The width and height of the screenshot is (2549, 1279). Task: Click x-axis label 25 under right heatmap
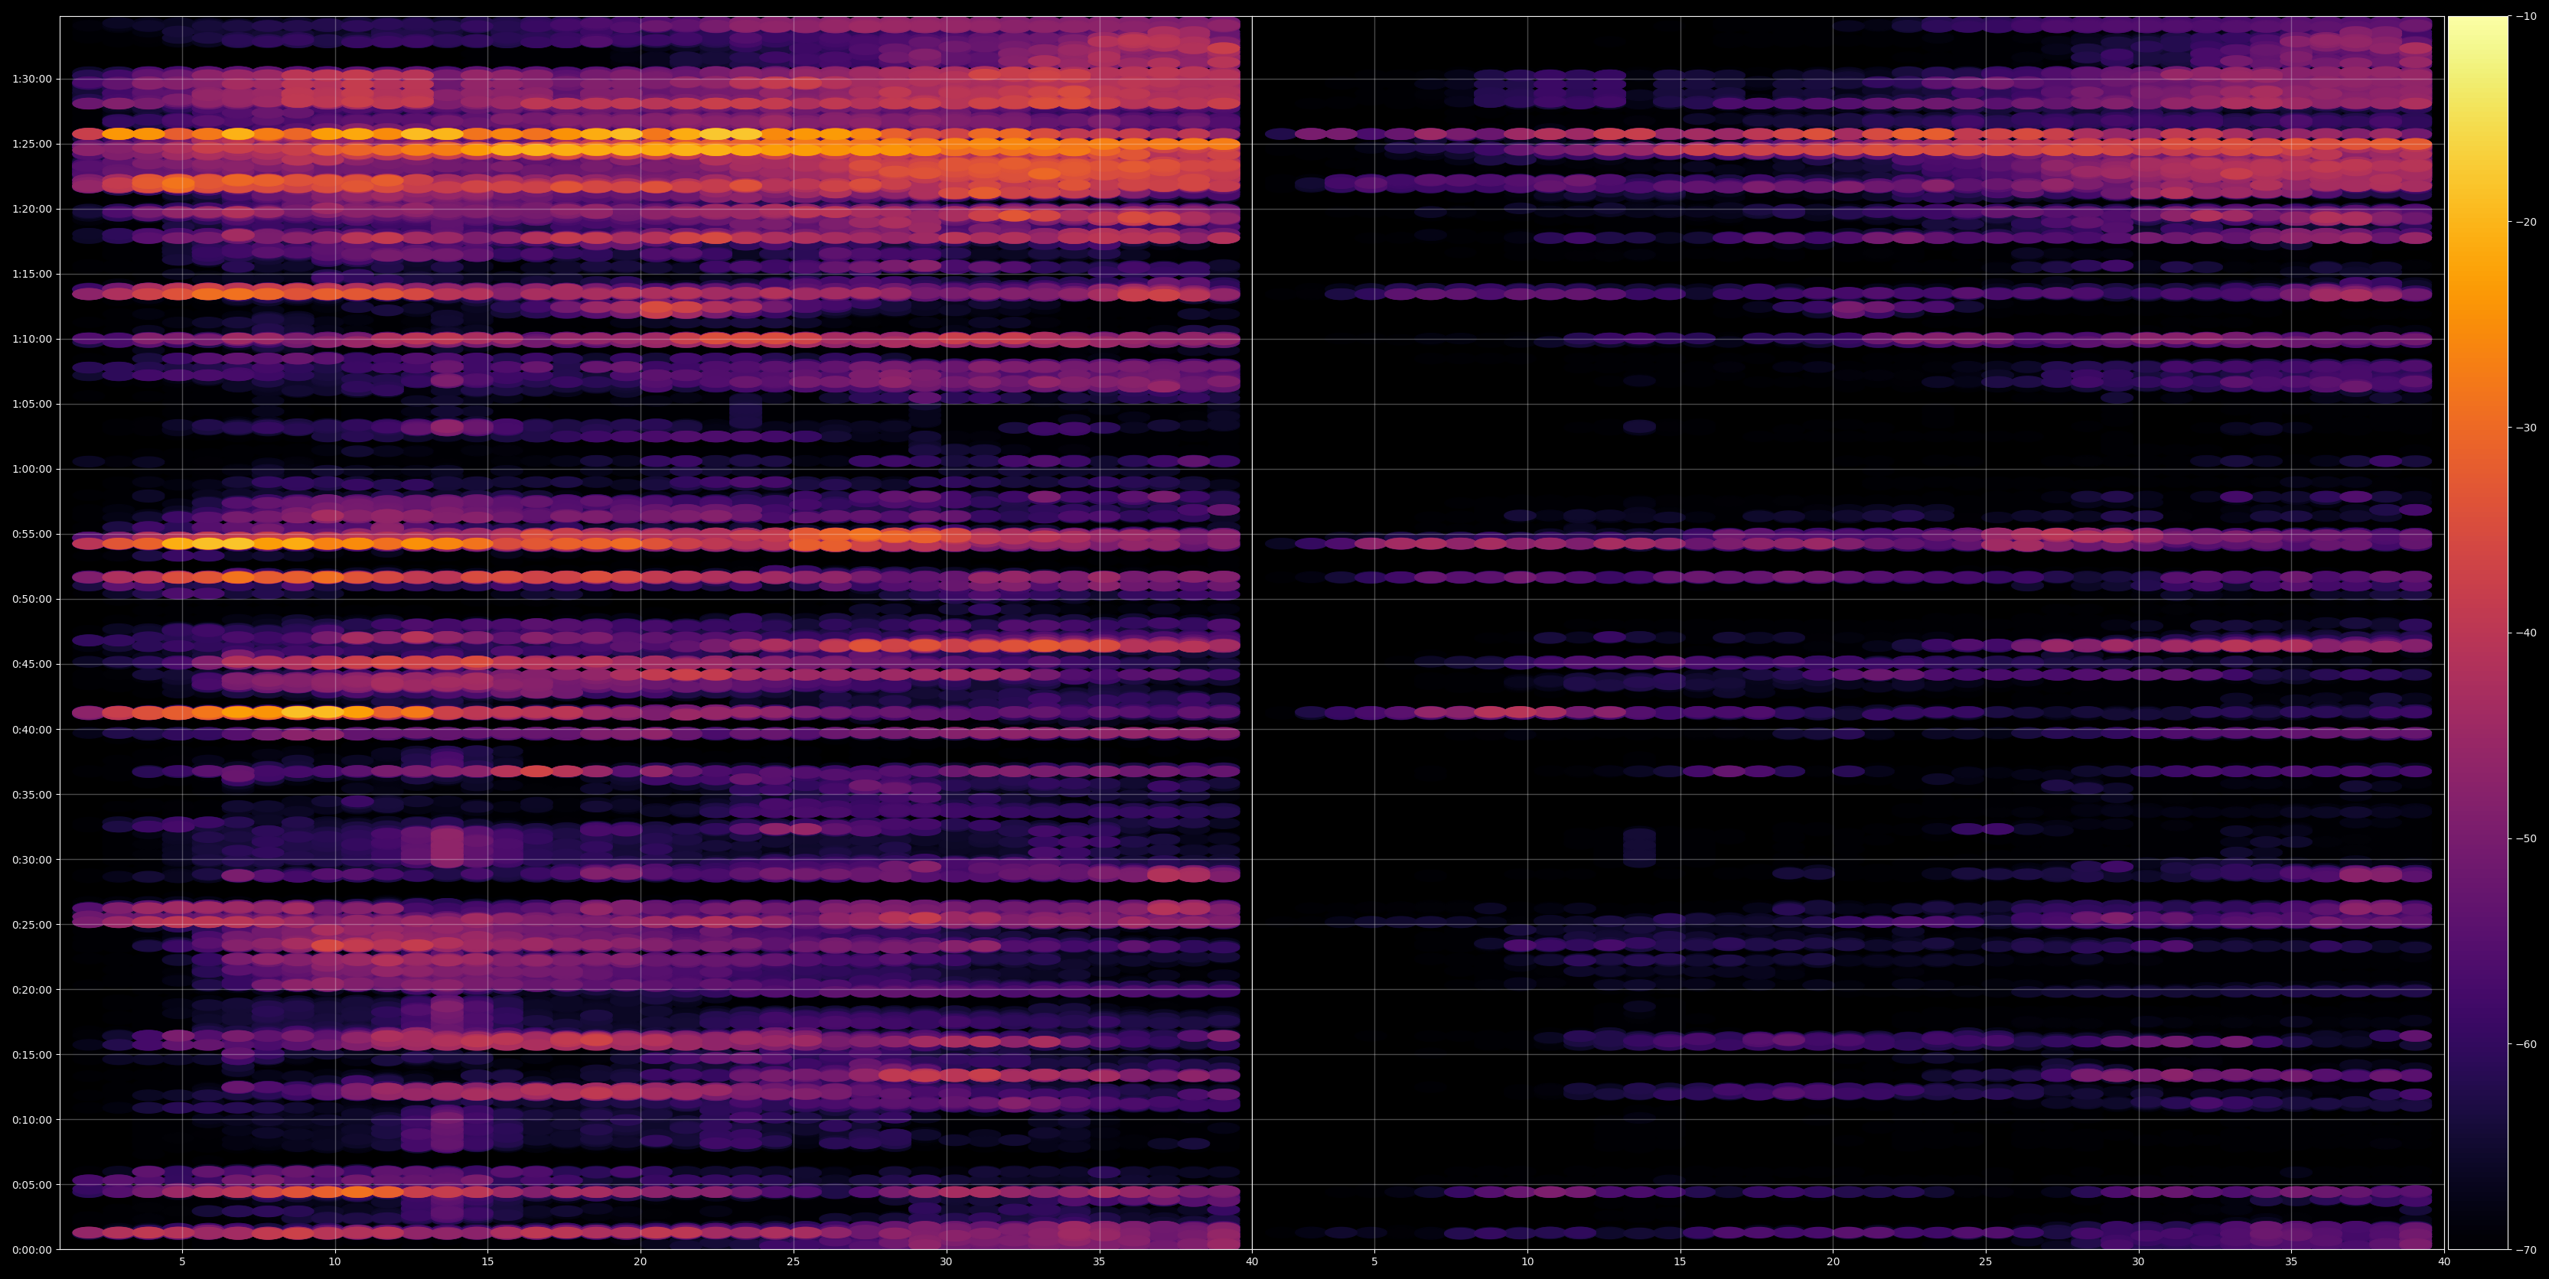1986,1262
